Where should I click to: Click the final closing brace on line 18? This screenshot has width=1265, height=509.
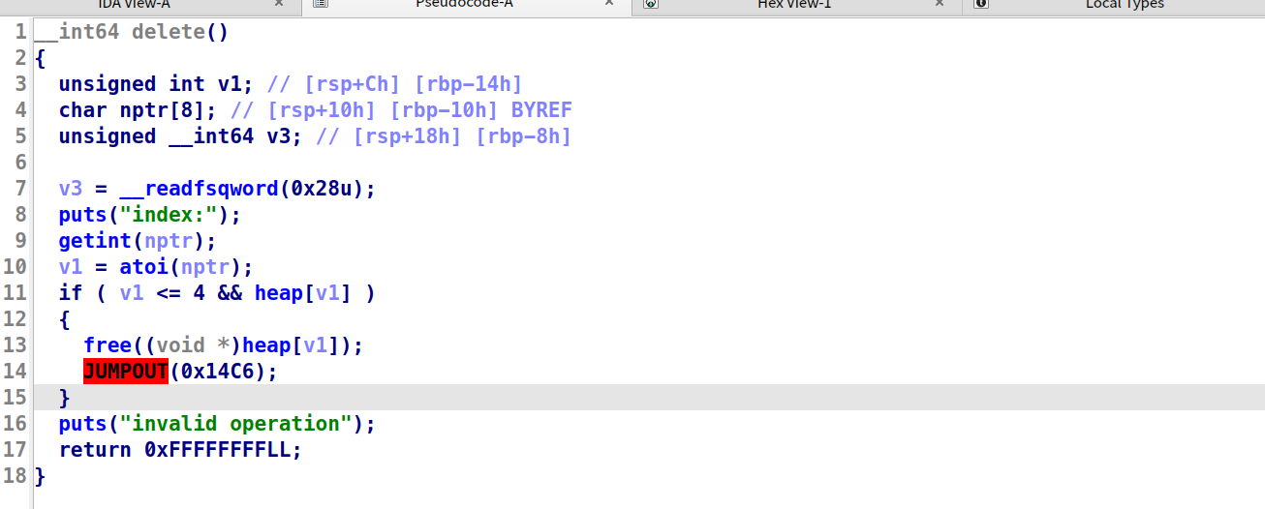click(x=40, y=476)
